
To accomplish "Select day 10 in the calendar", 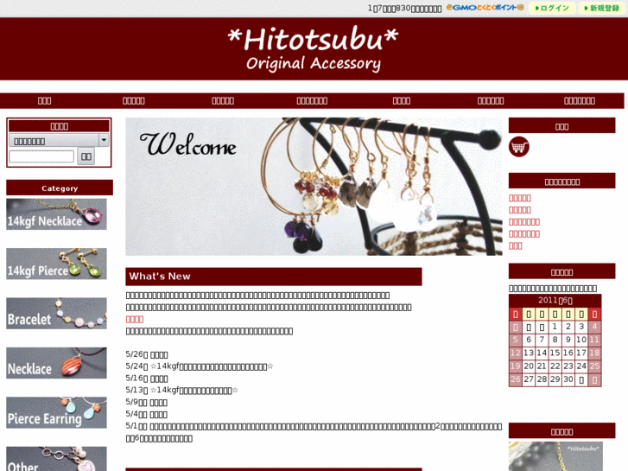I will pos(581,340).
